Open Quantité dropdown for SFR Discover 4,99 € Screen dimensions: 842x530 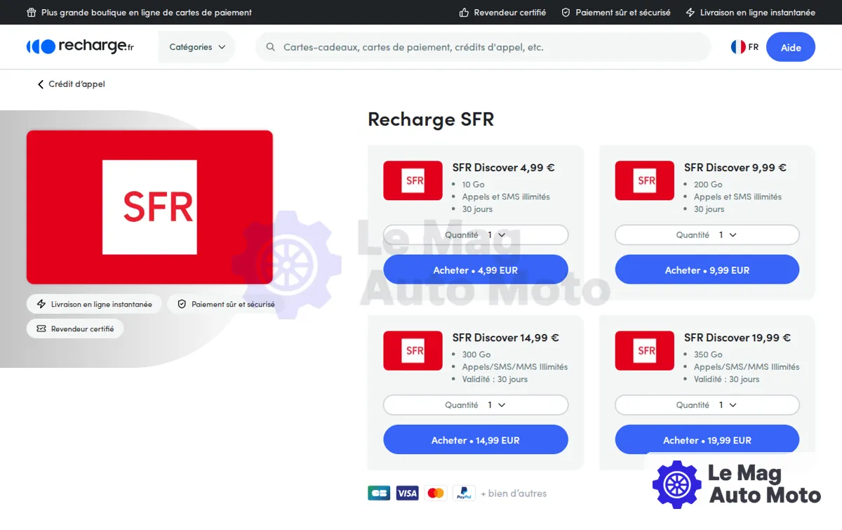476,235
